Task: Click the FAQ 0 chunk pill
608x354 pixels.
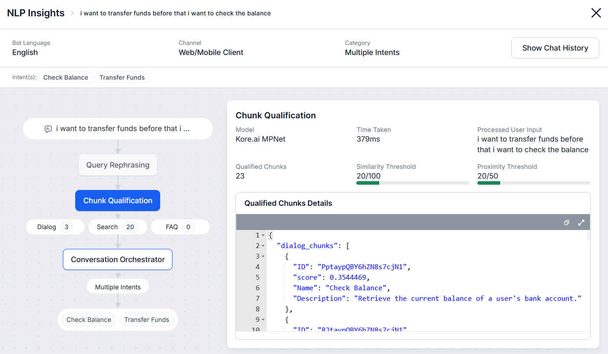Action: 180,227
